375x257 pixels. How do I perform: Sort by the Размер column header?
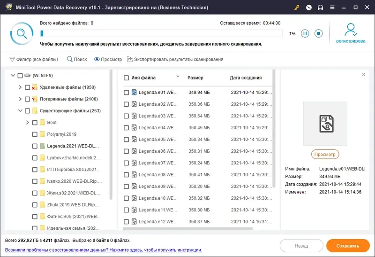point(195,78)
